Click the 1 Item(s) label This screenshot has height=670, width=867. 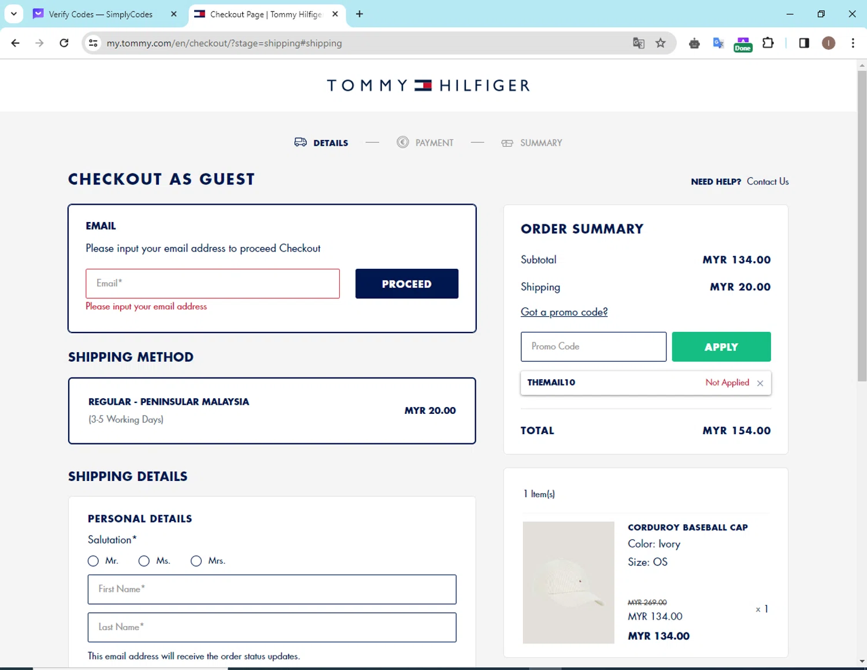539,494
